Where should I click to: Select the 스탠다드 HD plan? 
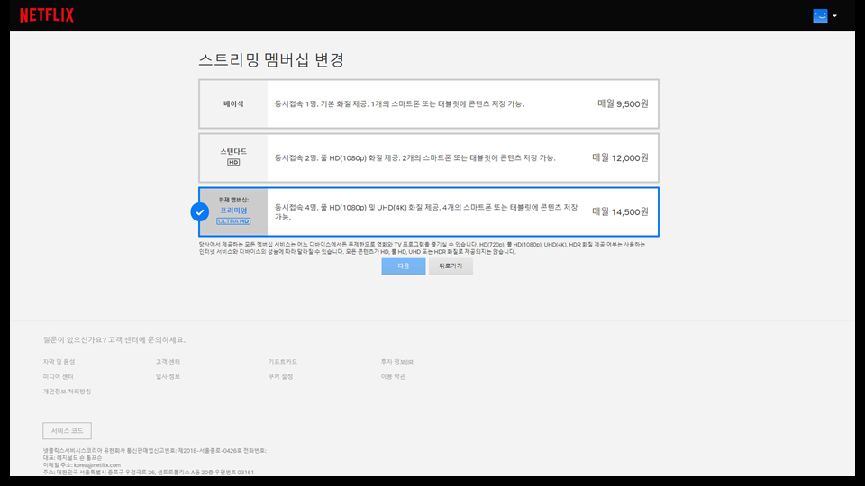pyautogui.click(x=429, y=157)
